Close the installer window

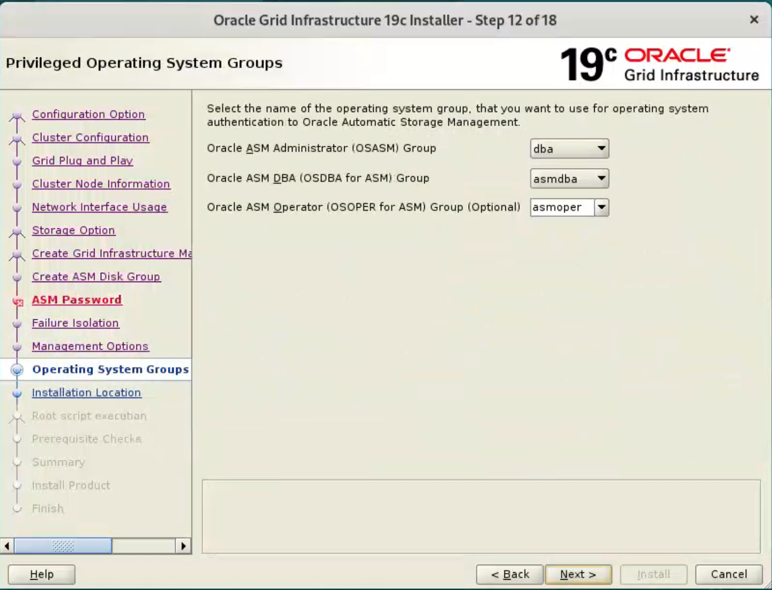tap(754, 20)
